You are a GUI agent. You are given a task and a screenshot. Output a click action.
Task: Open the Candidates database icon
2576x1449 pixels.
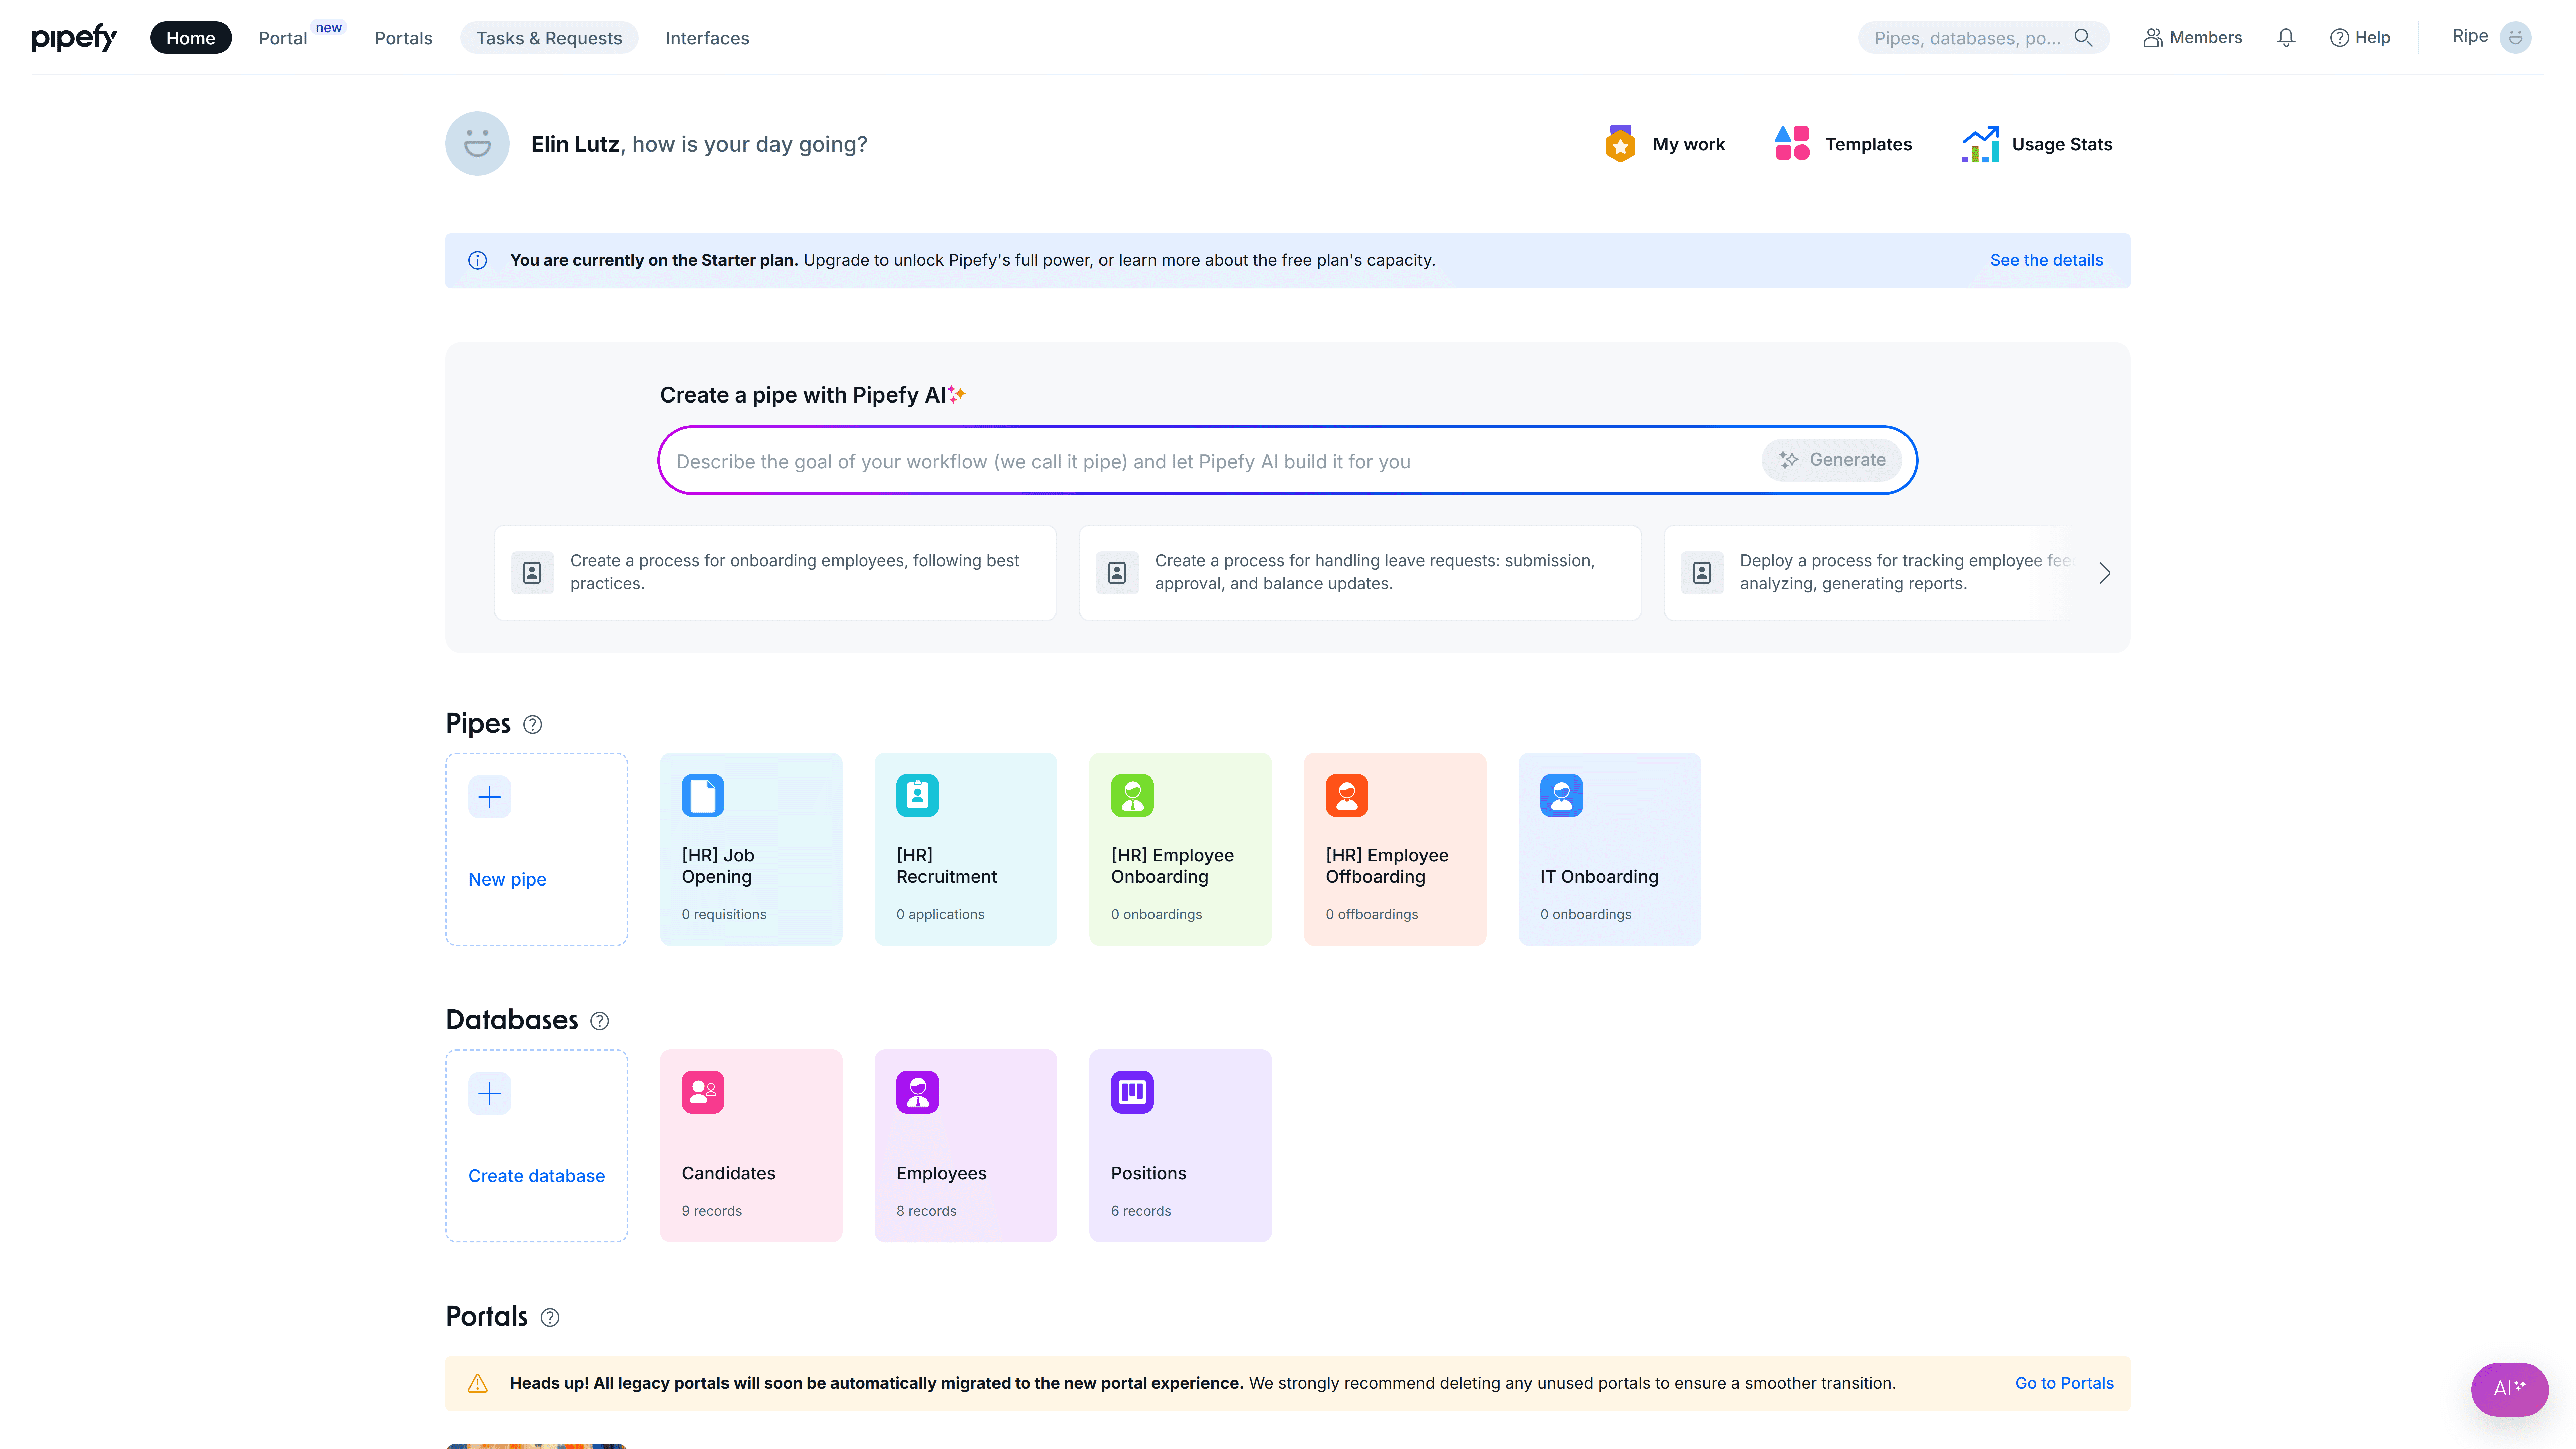pyautogui.click(x=703, y=1092)
